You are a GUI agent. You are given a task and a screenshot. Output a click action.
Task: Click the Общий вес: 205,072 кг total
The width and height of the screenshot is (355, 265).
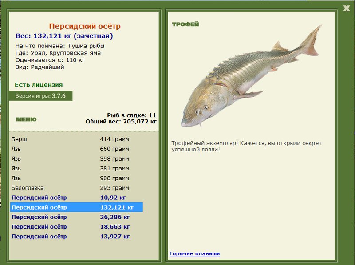121,122
